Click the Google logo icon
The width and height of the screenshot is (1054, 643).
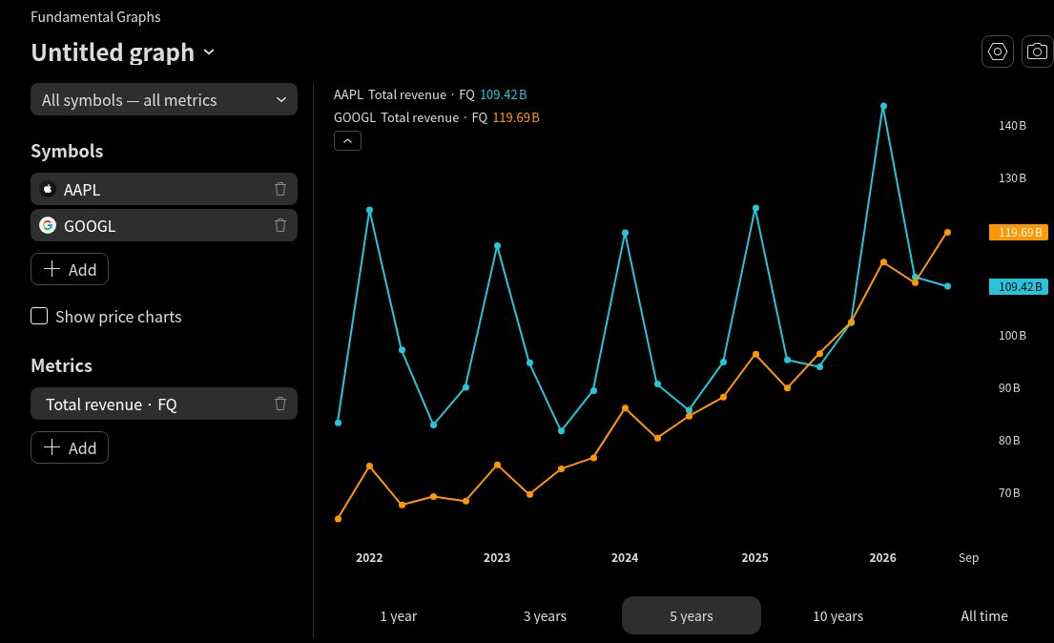[47, 225]
